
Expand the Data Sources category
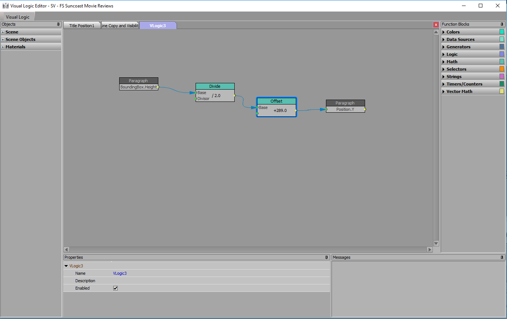point(444,39)
